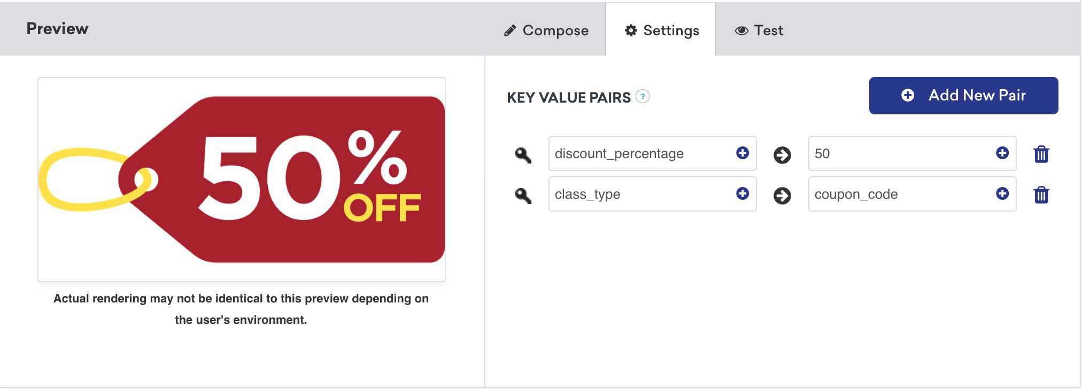Focus the class_type key input
The image size is (1082, 389).
652,194
